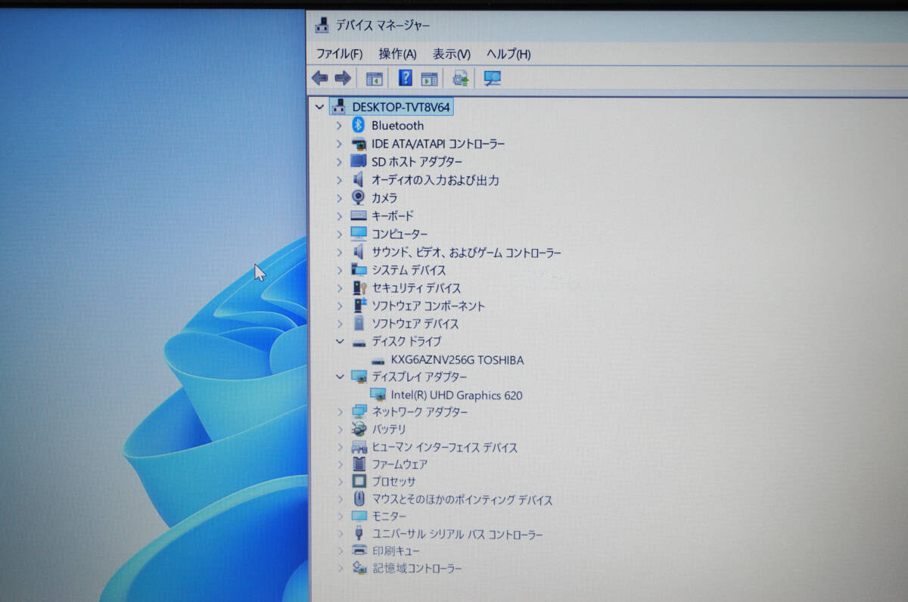Open the ヘルプ(H) menu
This screenshot has height=602, width=908.
[x=508, y=54]
